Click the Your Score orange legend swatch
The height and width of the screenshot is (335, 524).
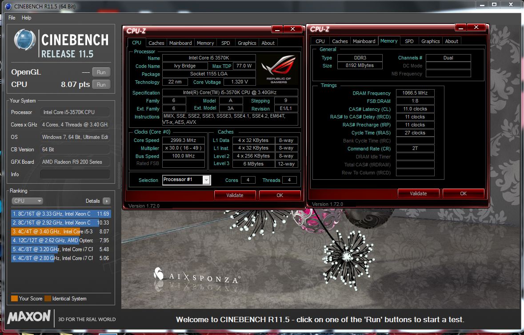(14, 298)
